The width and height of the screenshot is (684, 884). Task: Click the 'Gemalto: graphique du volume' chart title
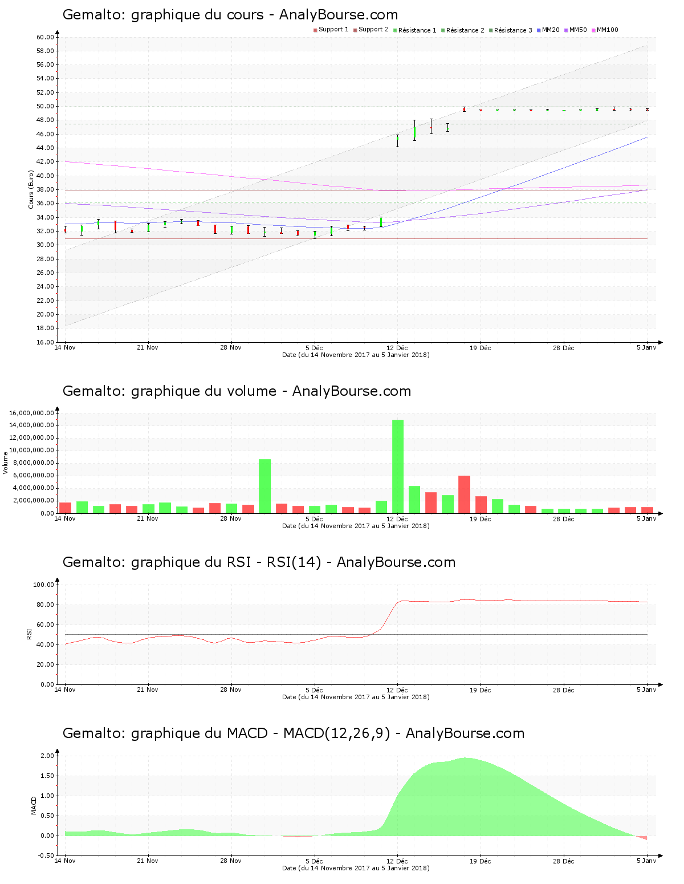(169, 391)
